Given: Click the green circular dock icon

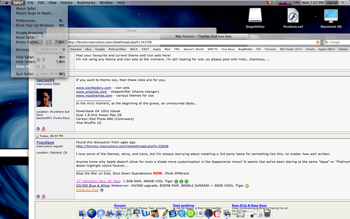Looking at the screenshot, I should (x=190, y=213).
